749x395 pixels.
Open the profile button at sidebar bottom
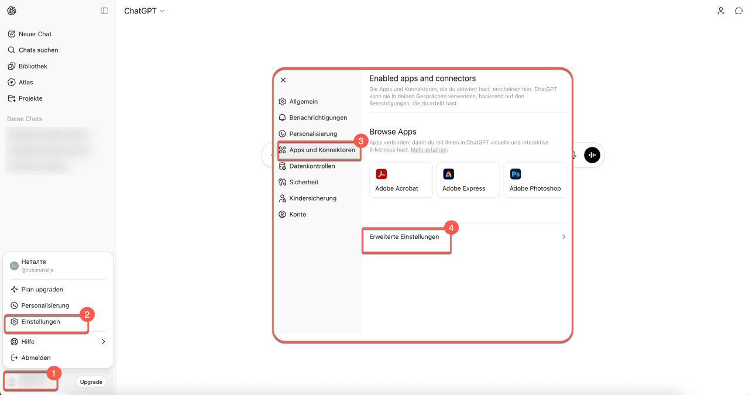[x=31, y=382]
